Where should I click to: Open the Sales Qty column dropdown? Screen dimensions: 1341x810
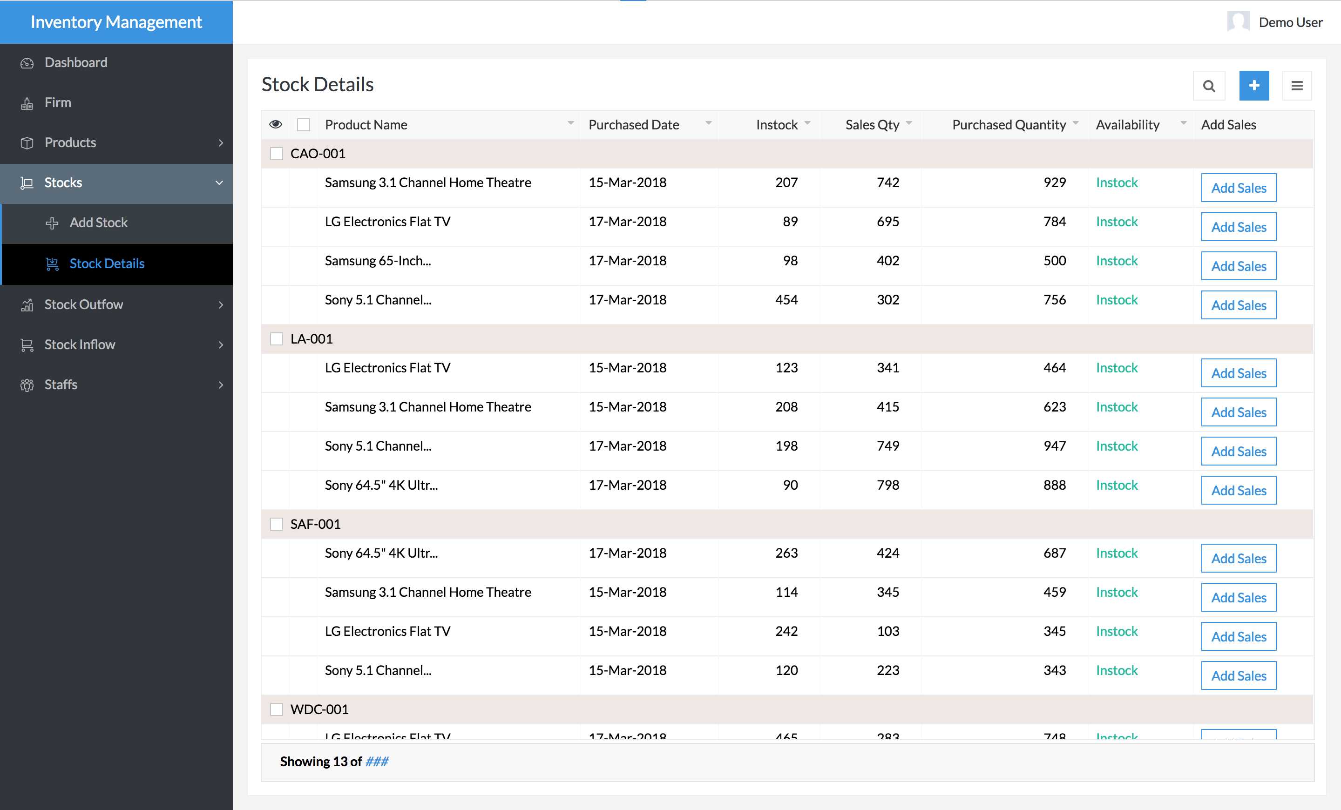(x=909, y=123)
